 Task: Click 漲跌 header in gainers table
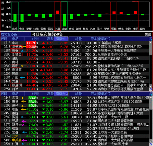pos(46,39)
